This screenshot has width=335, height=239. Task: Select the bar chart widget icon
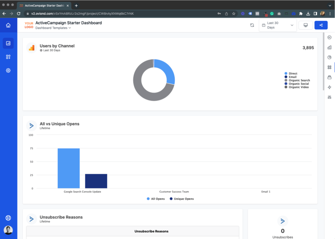[329, 47]
